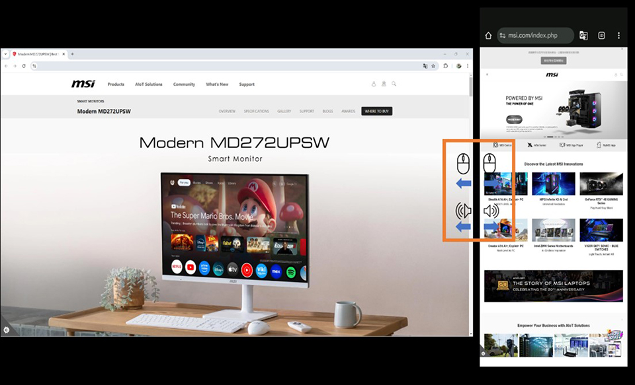Viewport: 635px width, 385px height.
Task: Open three-dot menu in phone browser
Action: (x=619, y=36)
